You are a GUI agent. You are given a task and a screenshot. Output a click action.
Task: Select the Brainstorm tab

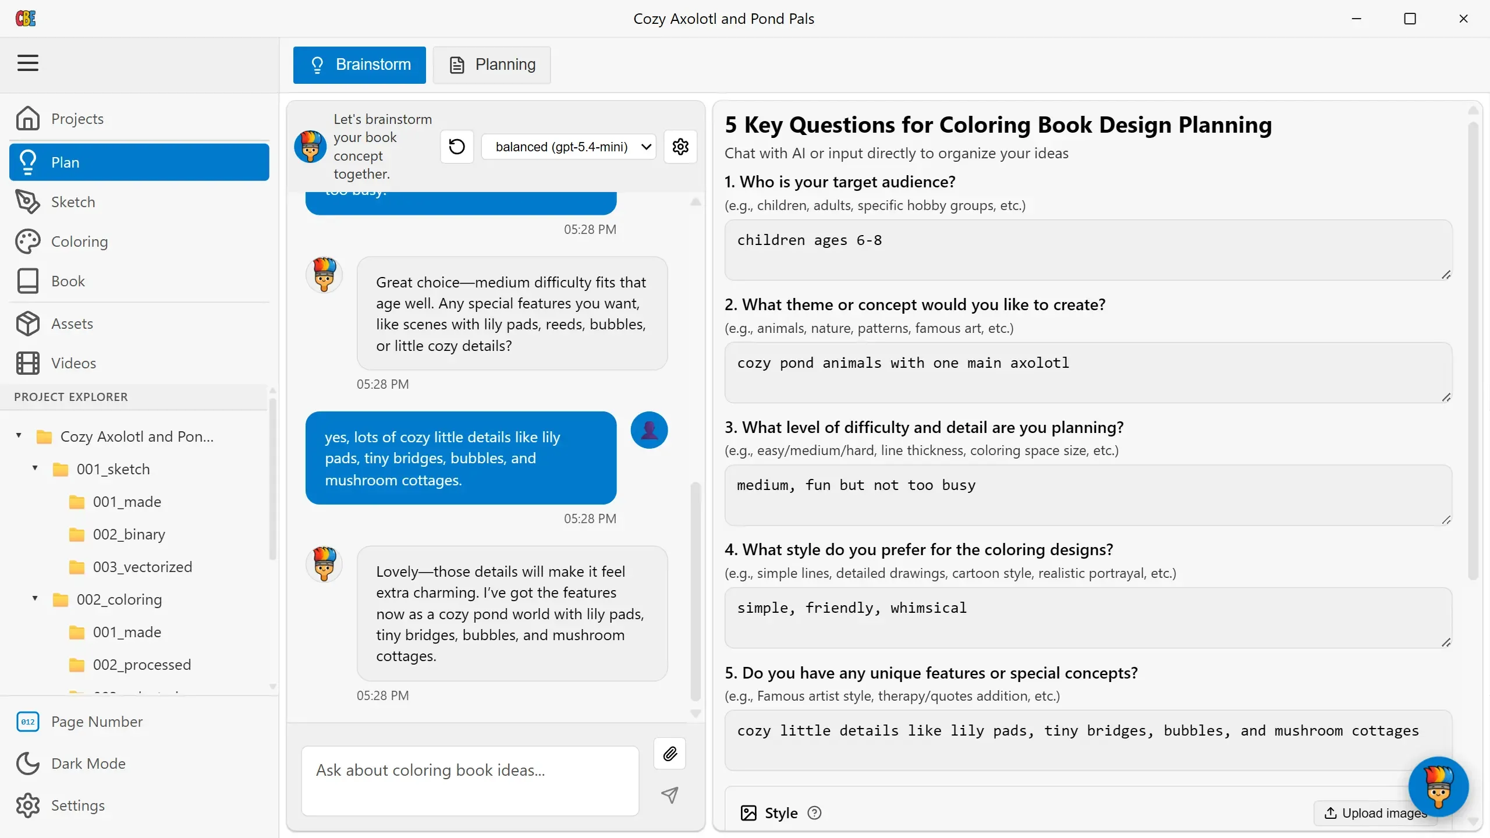(x=360, y=65)
